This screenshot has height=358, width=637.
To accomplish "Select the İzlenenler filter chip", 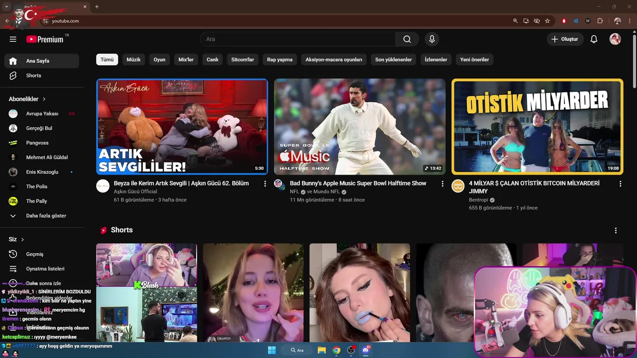I will click(x=436, y=60).
